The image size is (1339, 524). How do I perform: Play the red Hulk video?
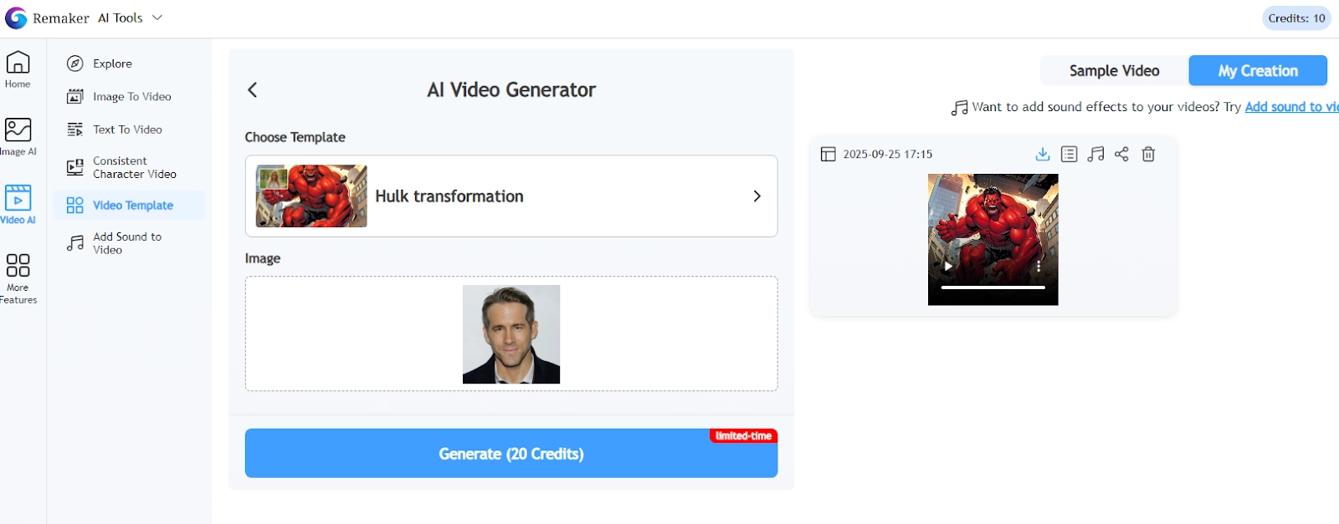point(948,267)
